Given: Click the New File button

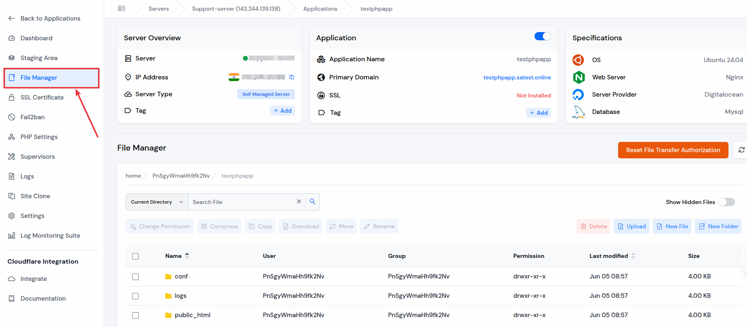Looking at the screenshot, I should coord(672,226).
